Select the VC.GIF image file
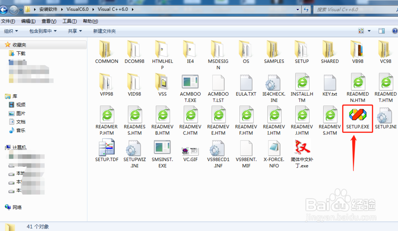The image size is (398, 231). [190, 154]
